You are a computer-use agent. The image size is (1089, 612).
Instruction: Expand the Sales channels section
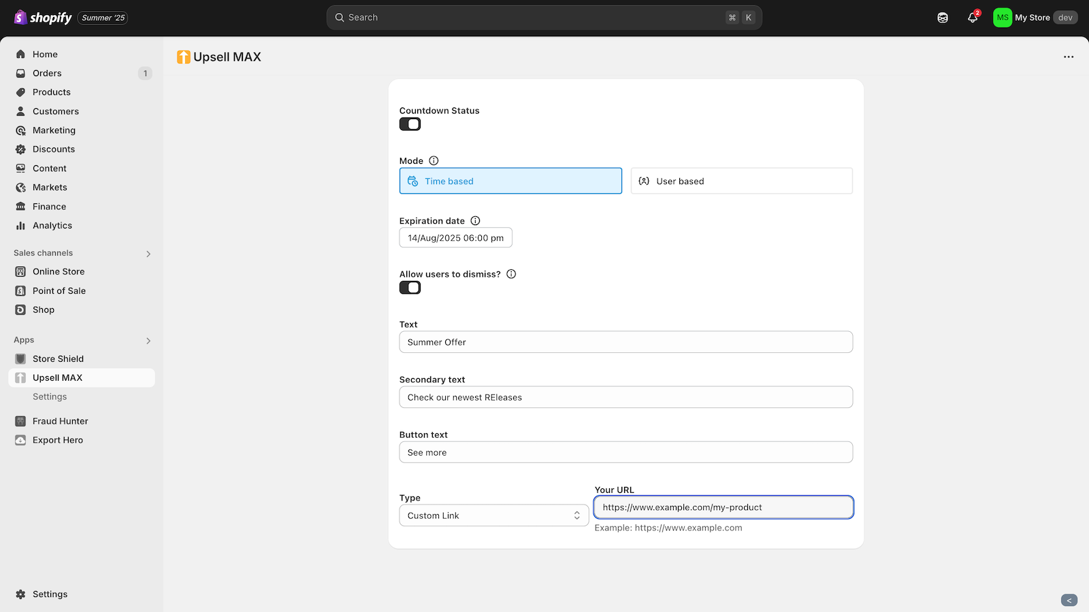[148, 253]
